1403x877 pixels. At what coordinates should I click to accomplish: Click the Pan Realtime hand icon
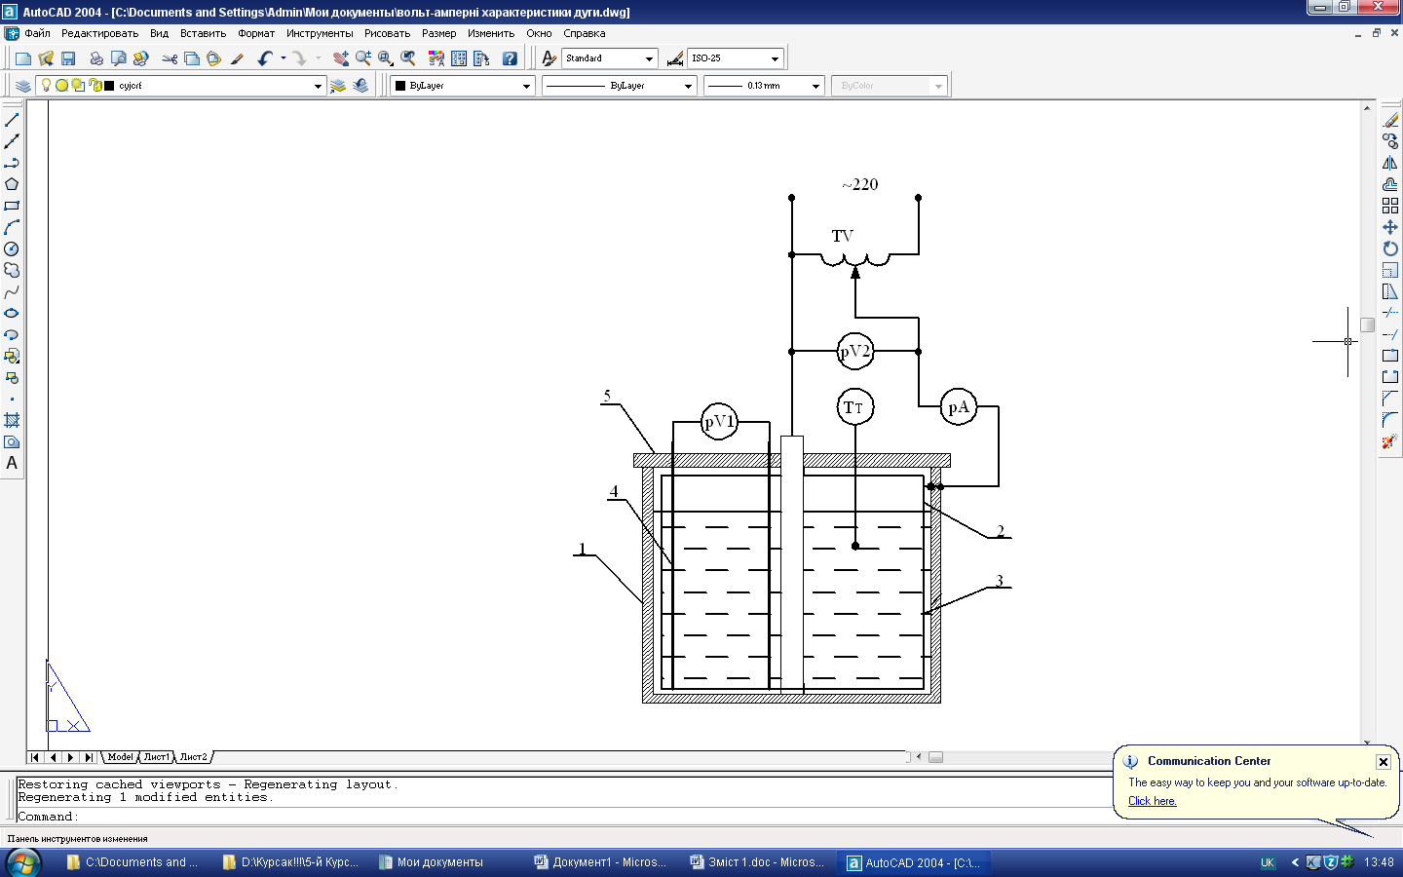click(340, 58)
